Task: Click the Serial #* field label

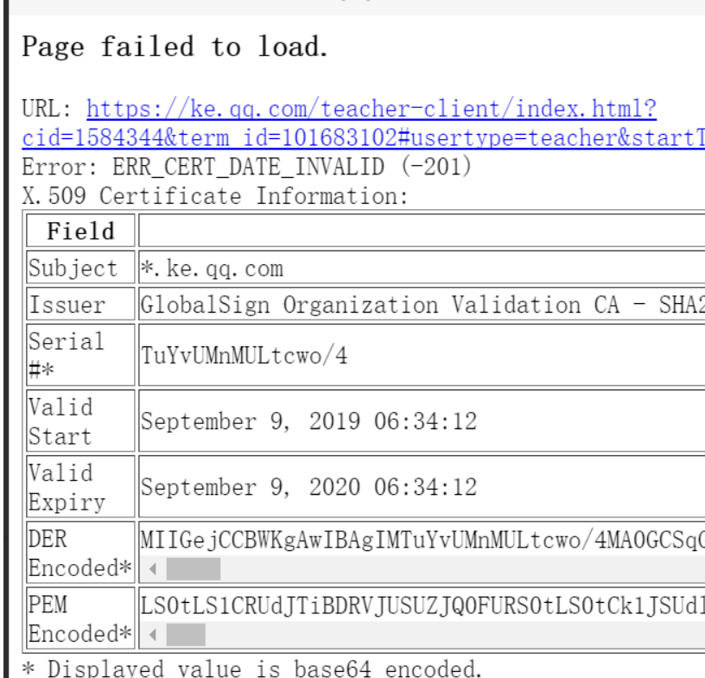Action: coord(66,355)
